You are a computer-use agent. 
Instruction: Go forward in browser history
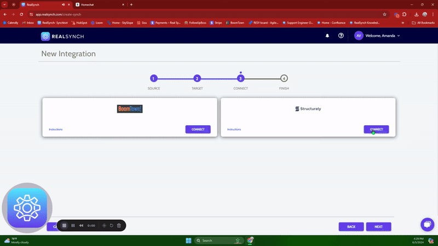[x=13, y=15]
